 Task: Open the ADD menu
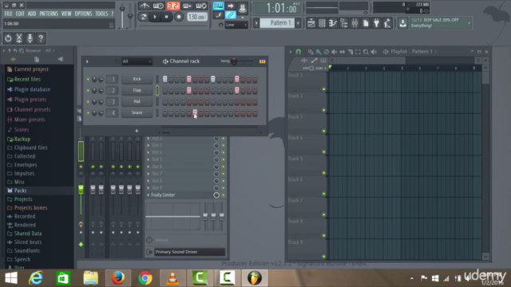(32, 14)
